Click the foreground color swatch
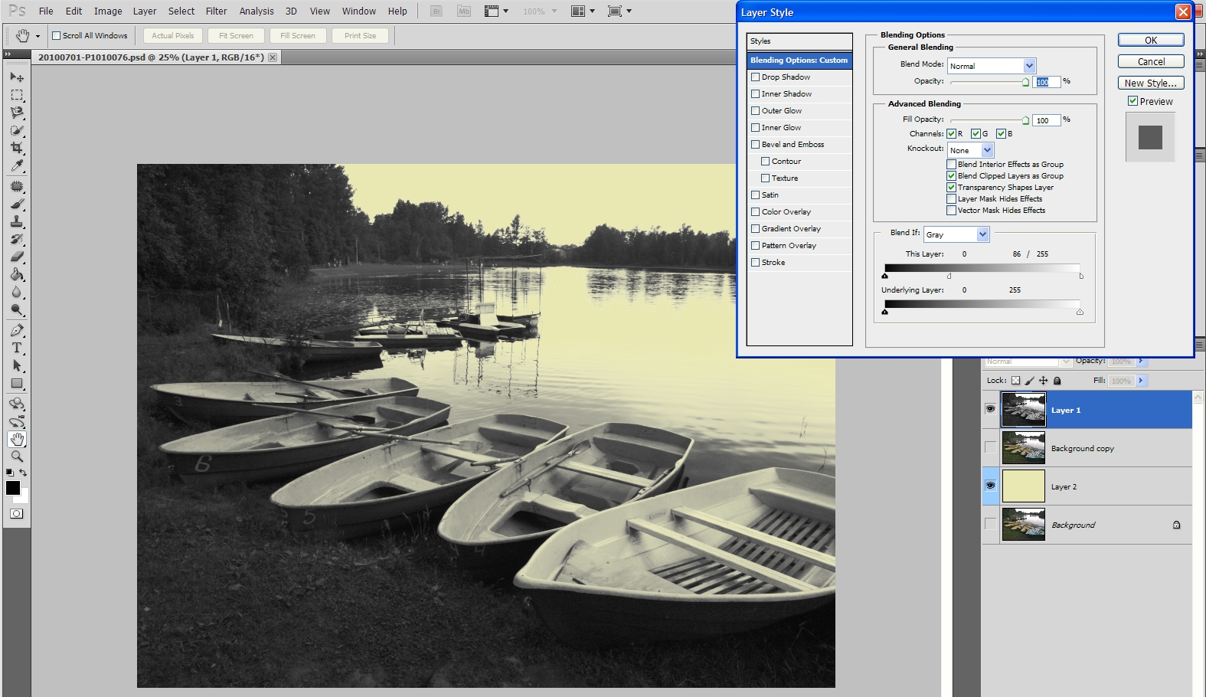Screen dimensions: 1206x697 (13, 488)
